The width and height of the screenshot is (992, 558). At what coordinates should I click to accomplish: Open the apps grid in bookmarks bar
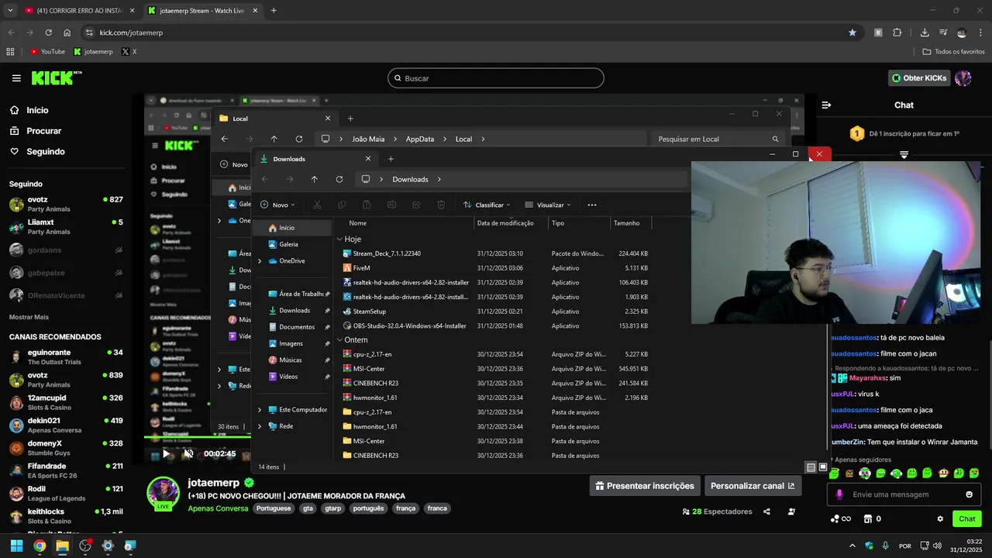pos(10,52)
